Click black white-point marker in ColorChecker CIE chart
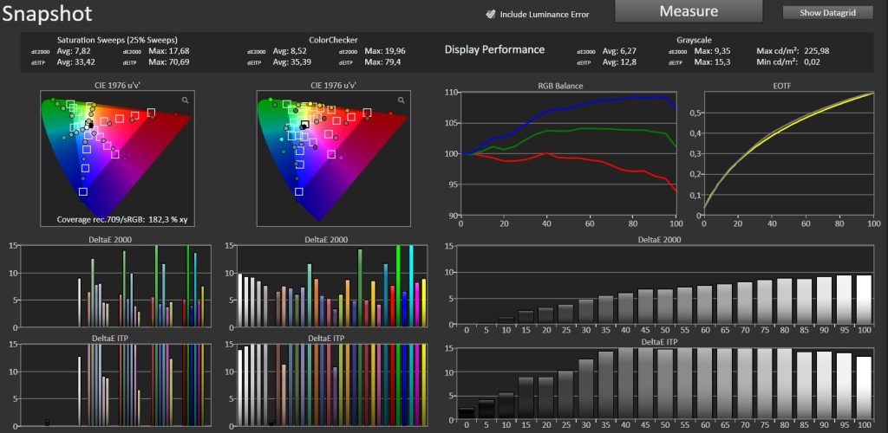The height and width of the screenshot is (433, 888). 304,126
